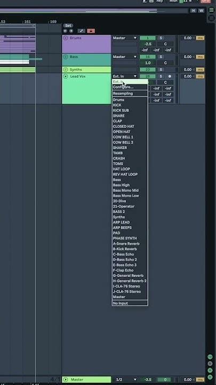Solo the Lead Vox track
216x385 pixels.
[x=161, y=76]
